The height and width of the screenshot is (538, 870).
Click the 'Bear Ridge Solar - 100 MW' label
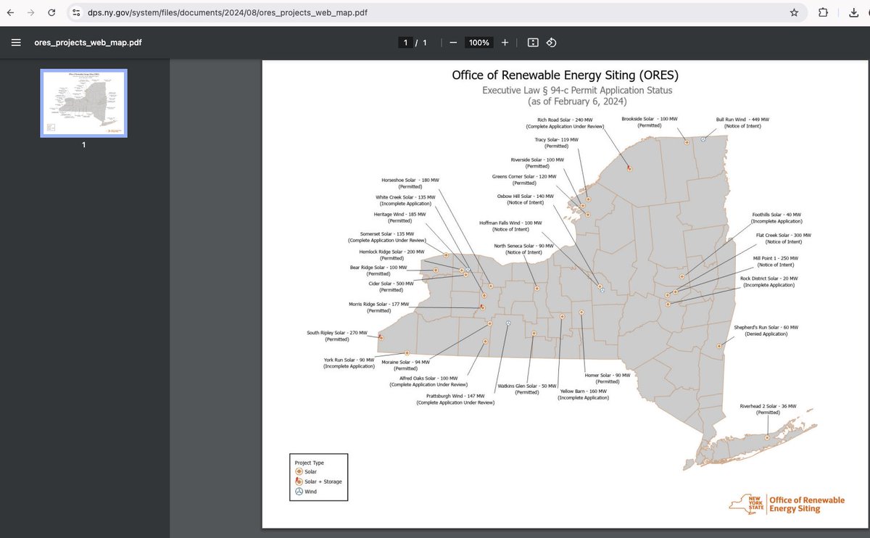[x=378, y=268]
